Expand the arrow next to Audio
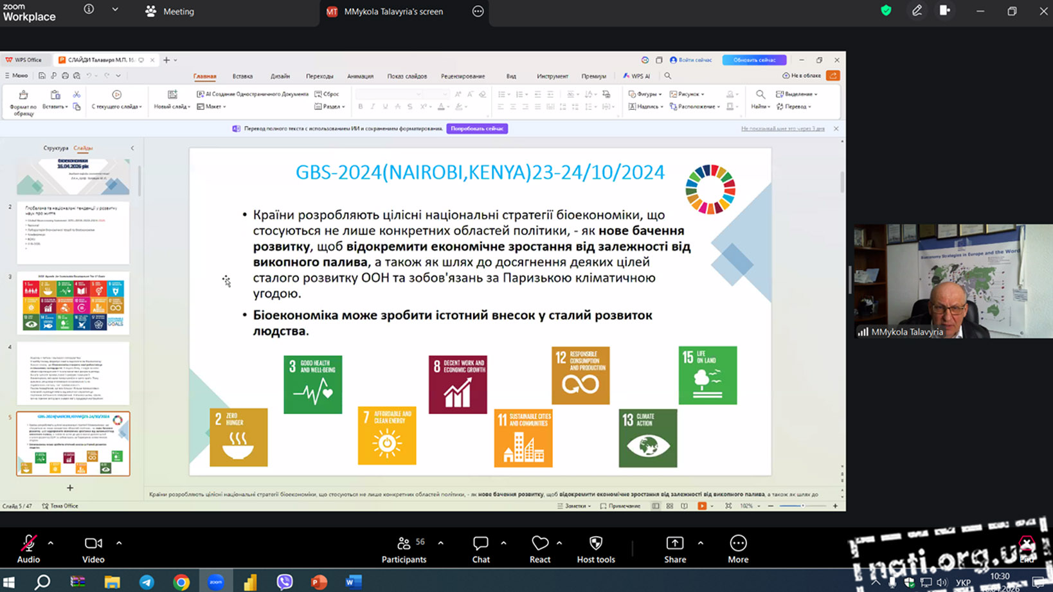1053x592 pixels. coord(51,543)
